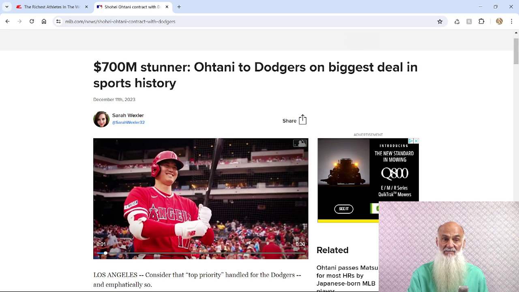Navigate back to previous page
This screenshot has height=292, width=519.
[7, 21]
